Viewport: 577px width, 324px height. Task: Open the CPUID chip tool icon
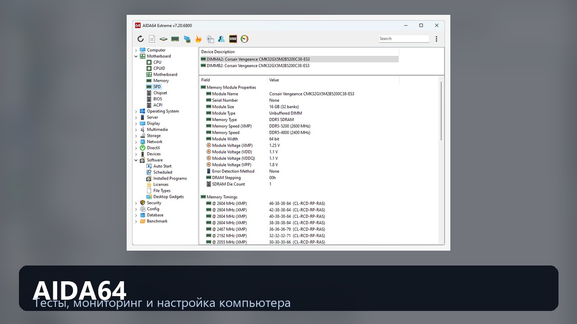[x=163, y=39]
